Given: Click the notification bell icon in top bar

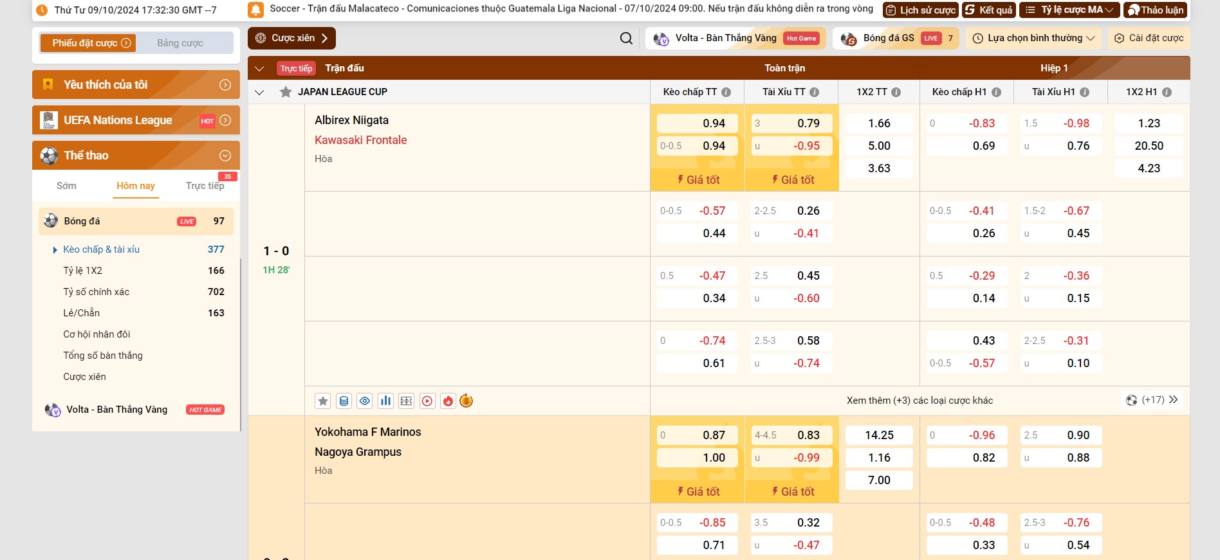Looking at the screenshot, I should click(x=255, y=10).
